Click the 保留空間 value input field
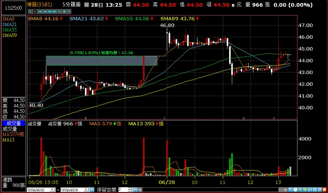The height and width of the screenshot is (193, 328). [123, 189]
